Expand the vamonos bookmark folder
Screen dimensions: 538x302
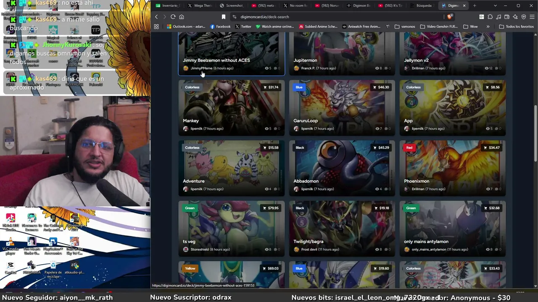pos(405,26)
